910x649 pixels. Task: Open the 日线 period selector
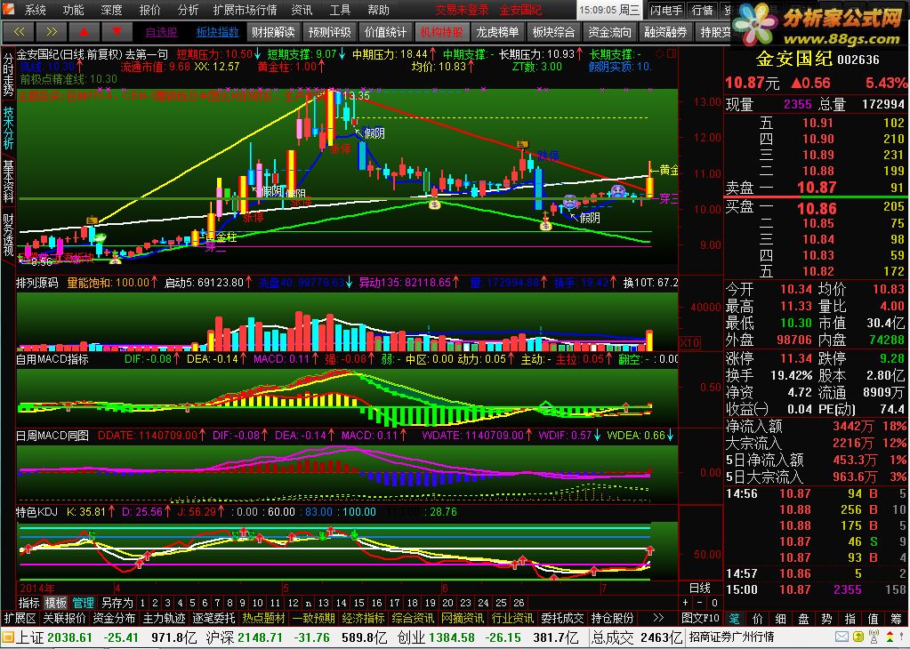(700, 589)
